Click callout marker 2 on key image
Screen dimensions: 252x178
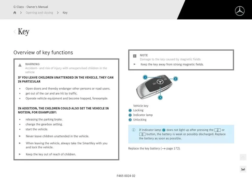tap(175, 79)
